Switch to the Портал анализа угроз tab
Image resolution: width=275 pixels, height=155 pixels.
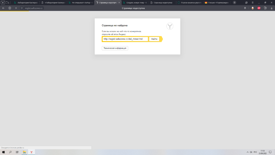(190, 3)
